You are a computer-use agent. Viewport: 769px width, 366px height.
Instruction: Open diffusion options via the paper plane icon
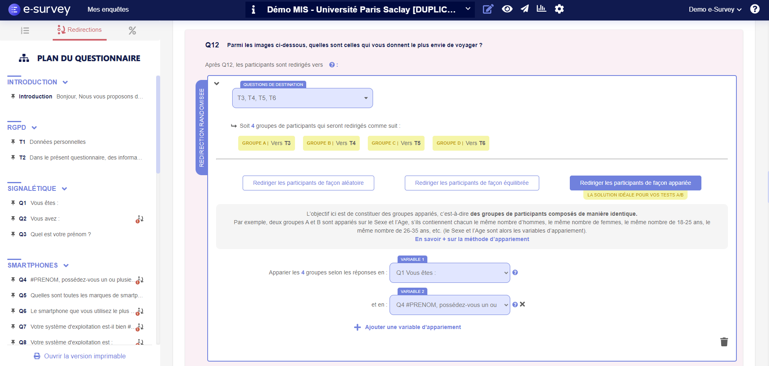(x=524, y=9)
